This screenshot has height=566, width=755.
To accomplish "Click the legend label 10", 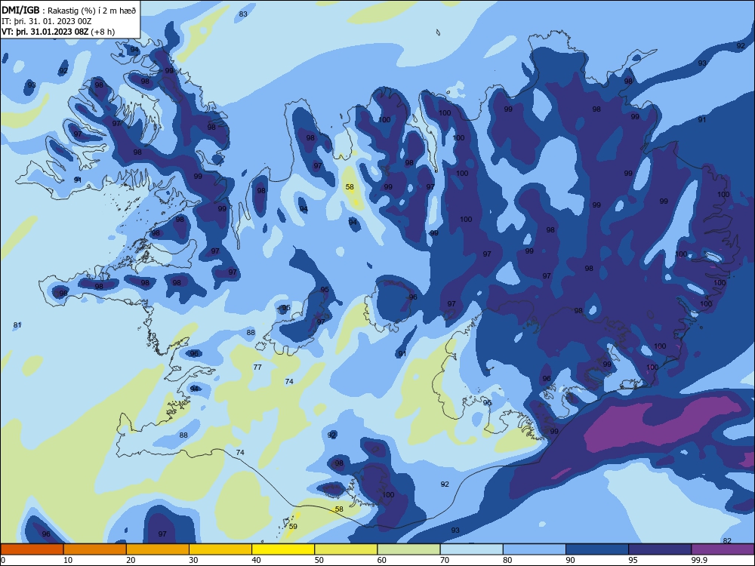I will point(68,560).
